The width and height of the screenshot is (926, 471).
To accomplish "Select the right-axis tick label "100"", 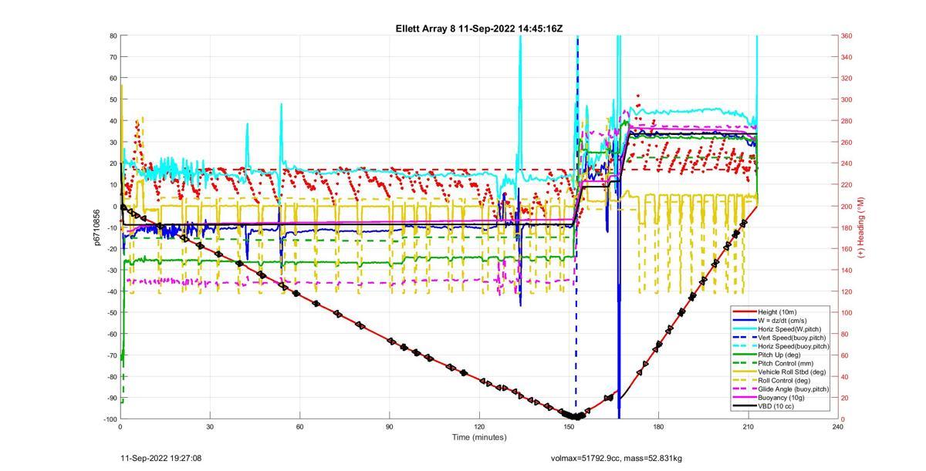I will click(847, 313).
